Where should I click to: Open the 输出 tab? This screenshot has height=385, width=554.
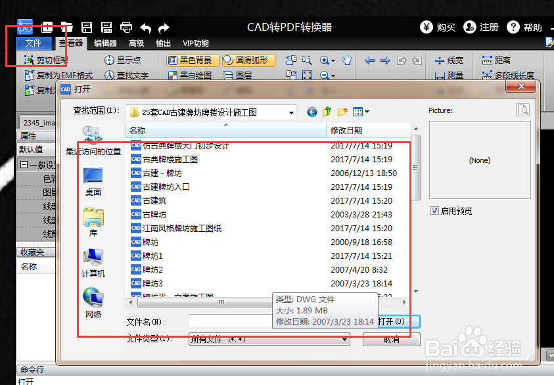point(163,43)
